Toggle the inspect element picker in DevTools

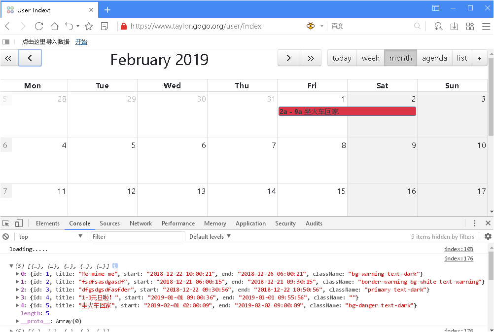pyautogui.click(x=6, y=223)
